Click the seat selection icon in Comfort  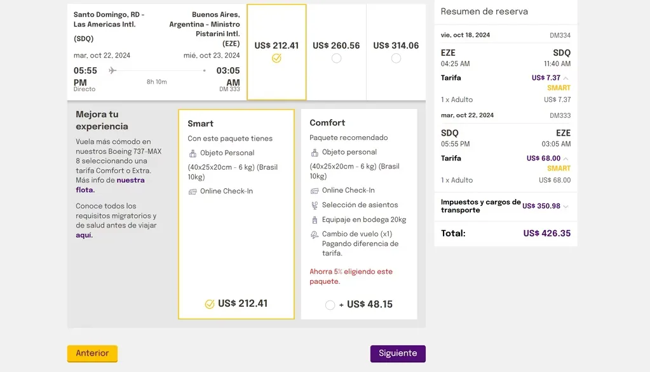[315, 205]
